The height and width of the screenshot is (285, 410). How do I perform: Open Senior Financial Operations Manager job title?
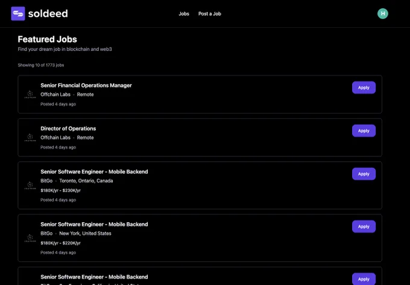86,85
